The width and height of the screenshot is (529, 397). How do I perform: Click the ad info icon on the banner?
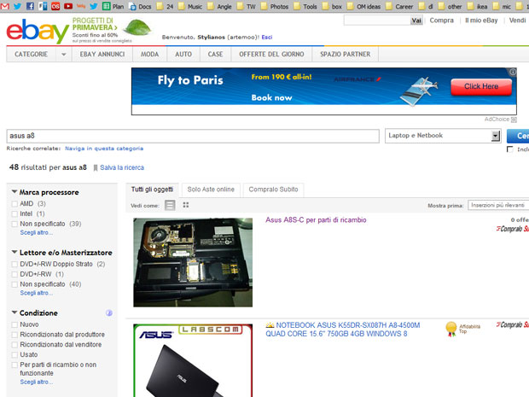pos(513,72)
